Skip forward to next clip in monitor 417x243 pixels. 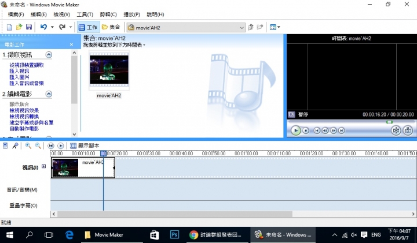[x=342, y=130]
